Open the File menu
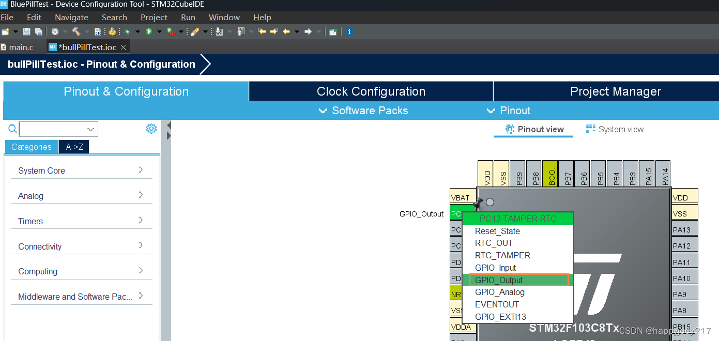Image resolution: width=719 pixels, height=341 pixels. tap(7, 17)
